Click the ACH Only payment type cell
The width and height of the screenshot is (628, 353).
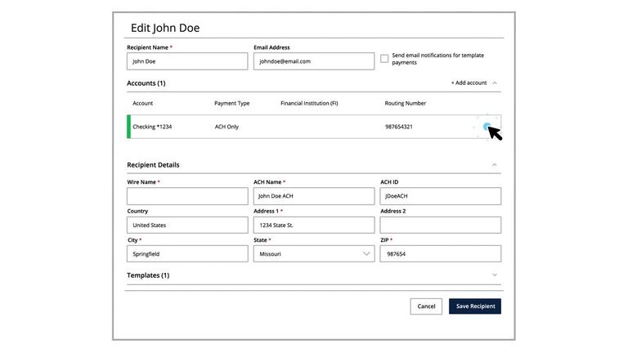(x=227, y=127)
